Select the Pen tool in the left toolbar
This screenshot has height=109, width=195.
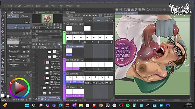point(3,43)
